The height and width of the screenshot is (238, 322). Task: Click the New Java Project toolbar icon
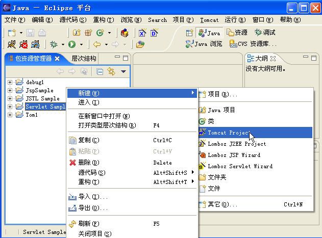point(77,33)
